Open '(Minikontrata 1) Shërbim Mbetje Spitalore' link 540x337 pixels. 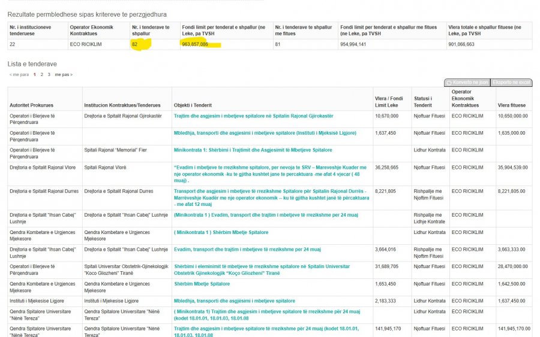click(x=221, y=233)
